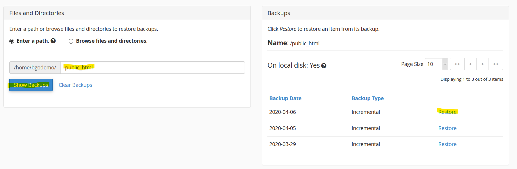This screenshot has height=169, width=517.
Task: Go to last page with >> button
Action: click(x=496, y=64)
